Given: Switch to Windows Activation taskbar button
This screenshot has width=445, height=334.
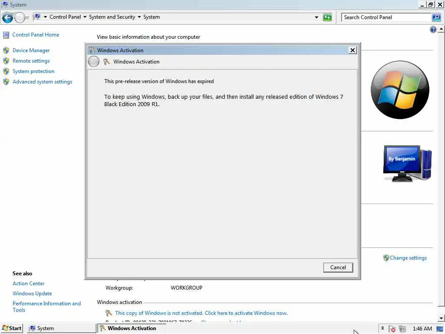Looking at the screenshot, I should [x=132, y=328].
